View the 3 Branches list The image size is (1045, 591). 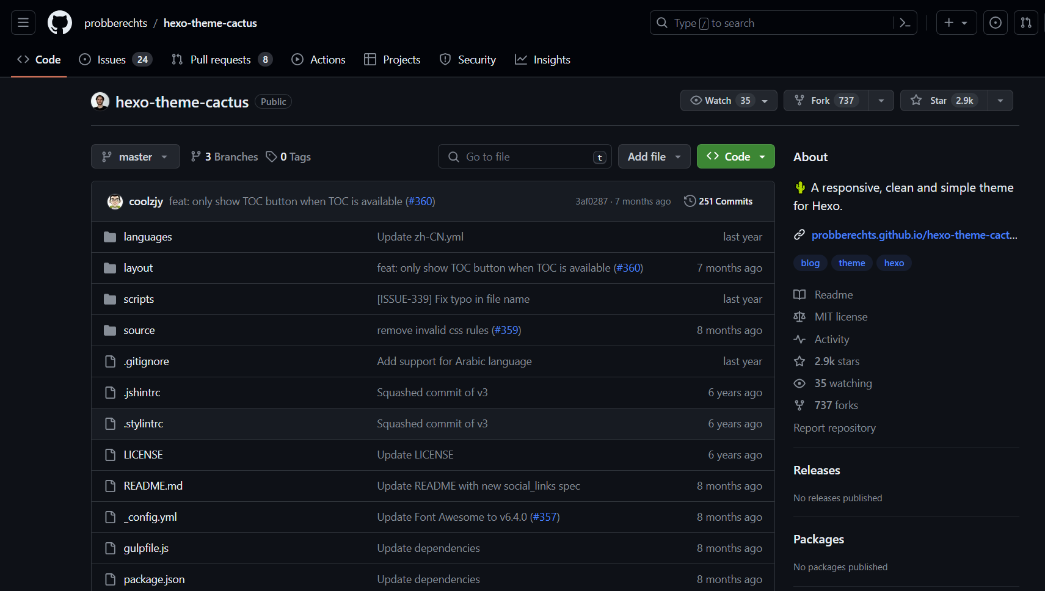224,157
